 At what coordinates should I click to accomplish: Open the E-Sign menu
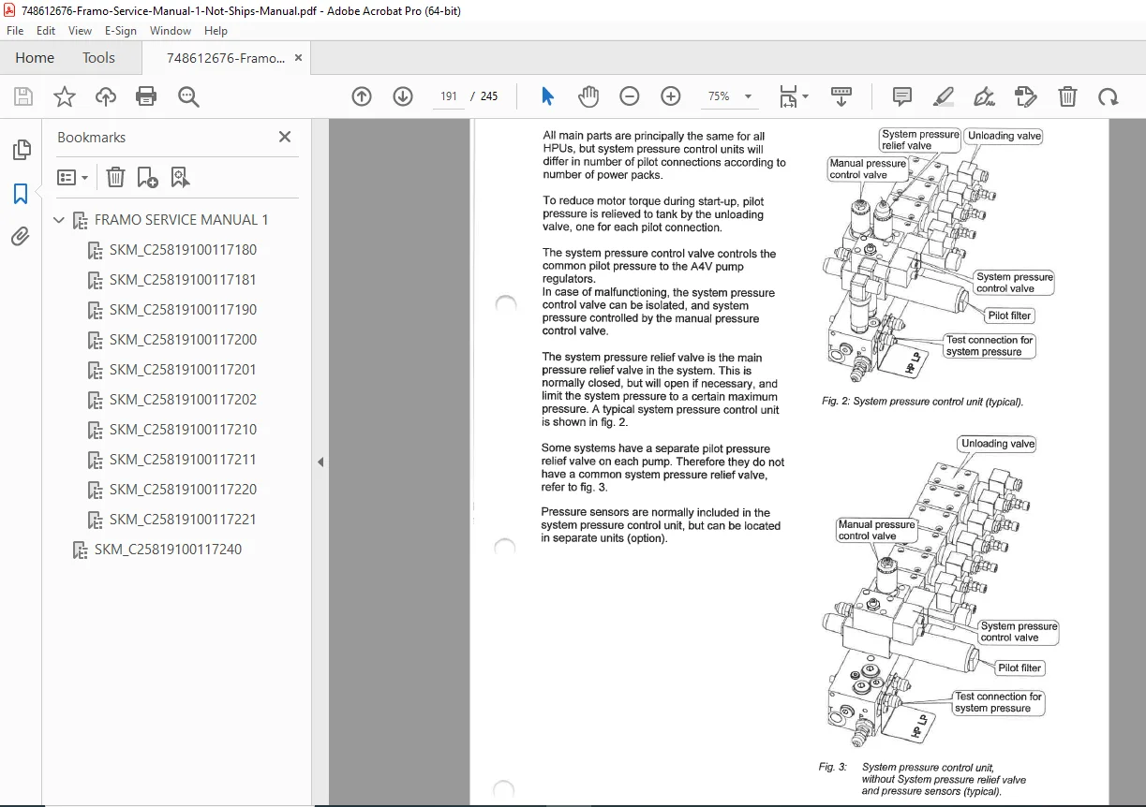tap(121, 31)
